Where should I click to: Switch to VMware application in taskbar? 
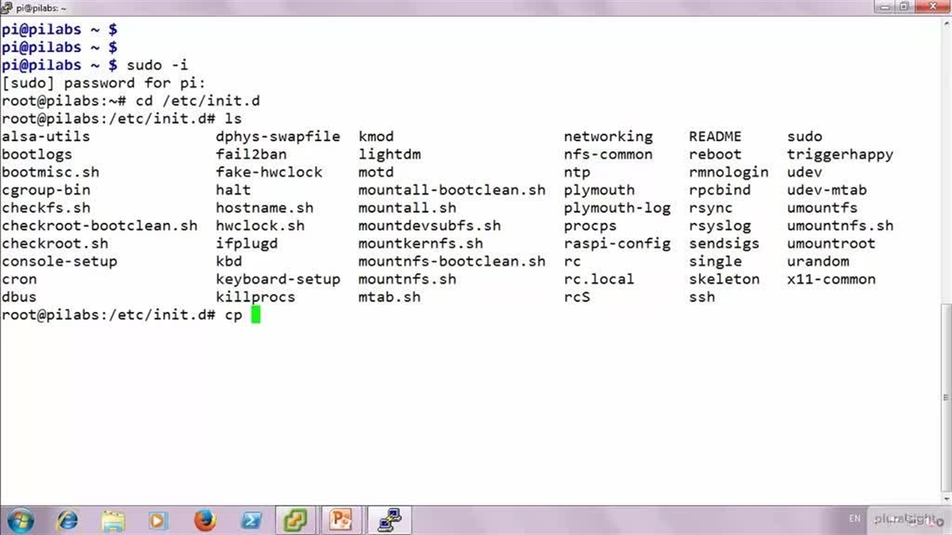296,519
